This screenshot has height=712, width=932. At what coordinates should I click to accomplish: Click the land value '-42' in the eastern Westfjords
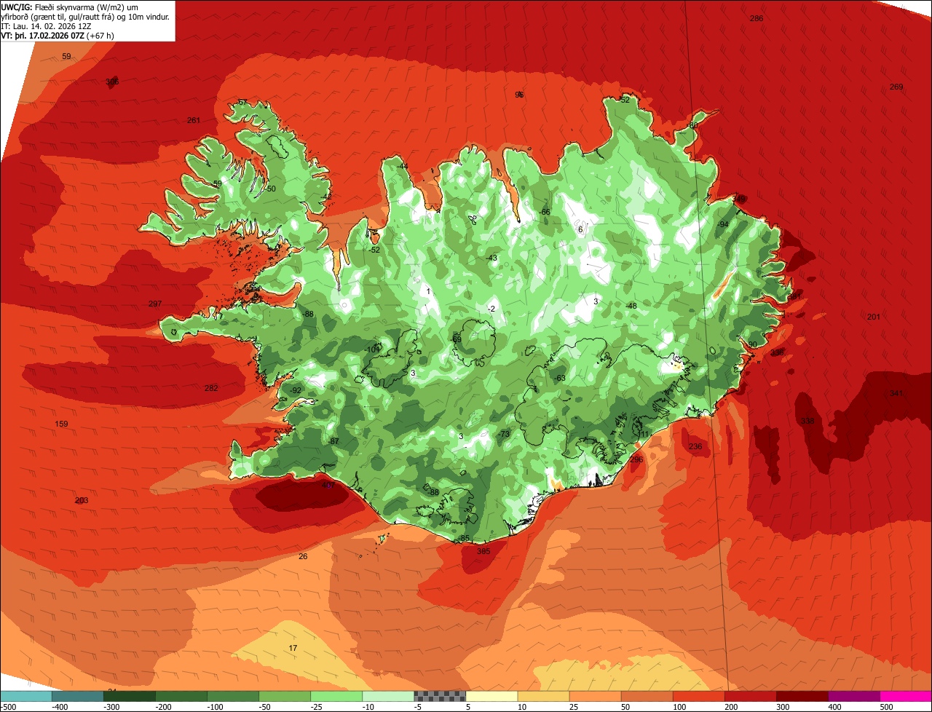click(326, 197)
